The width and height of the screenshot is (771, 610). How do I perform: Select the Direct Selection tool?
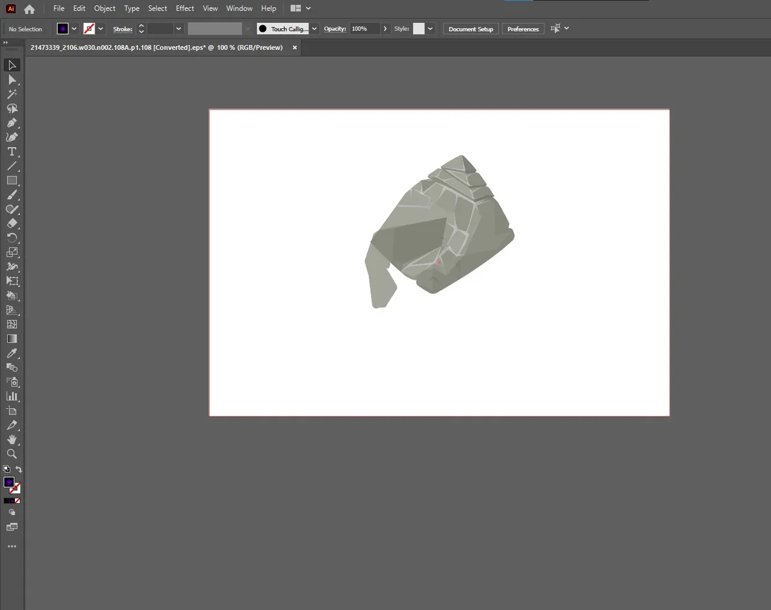coord(12,79)
